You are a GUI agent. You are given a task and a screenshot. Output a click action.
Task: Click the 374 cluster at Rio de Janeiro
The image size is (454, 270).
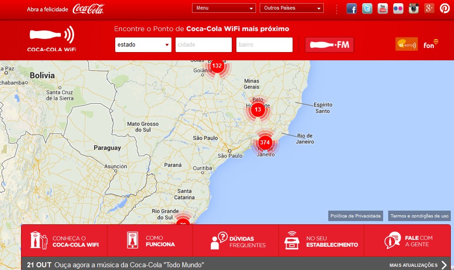(x=265, y=142)
